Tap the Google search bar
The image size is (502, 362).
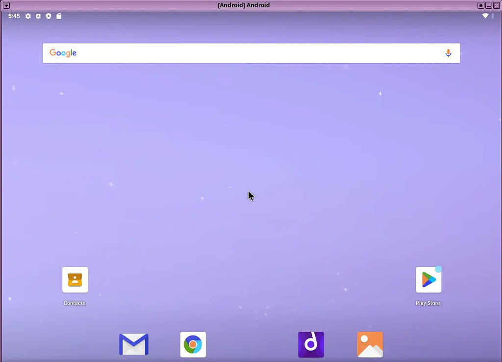click(x=245, y=53)
